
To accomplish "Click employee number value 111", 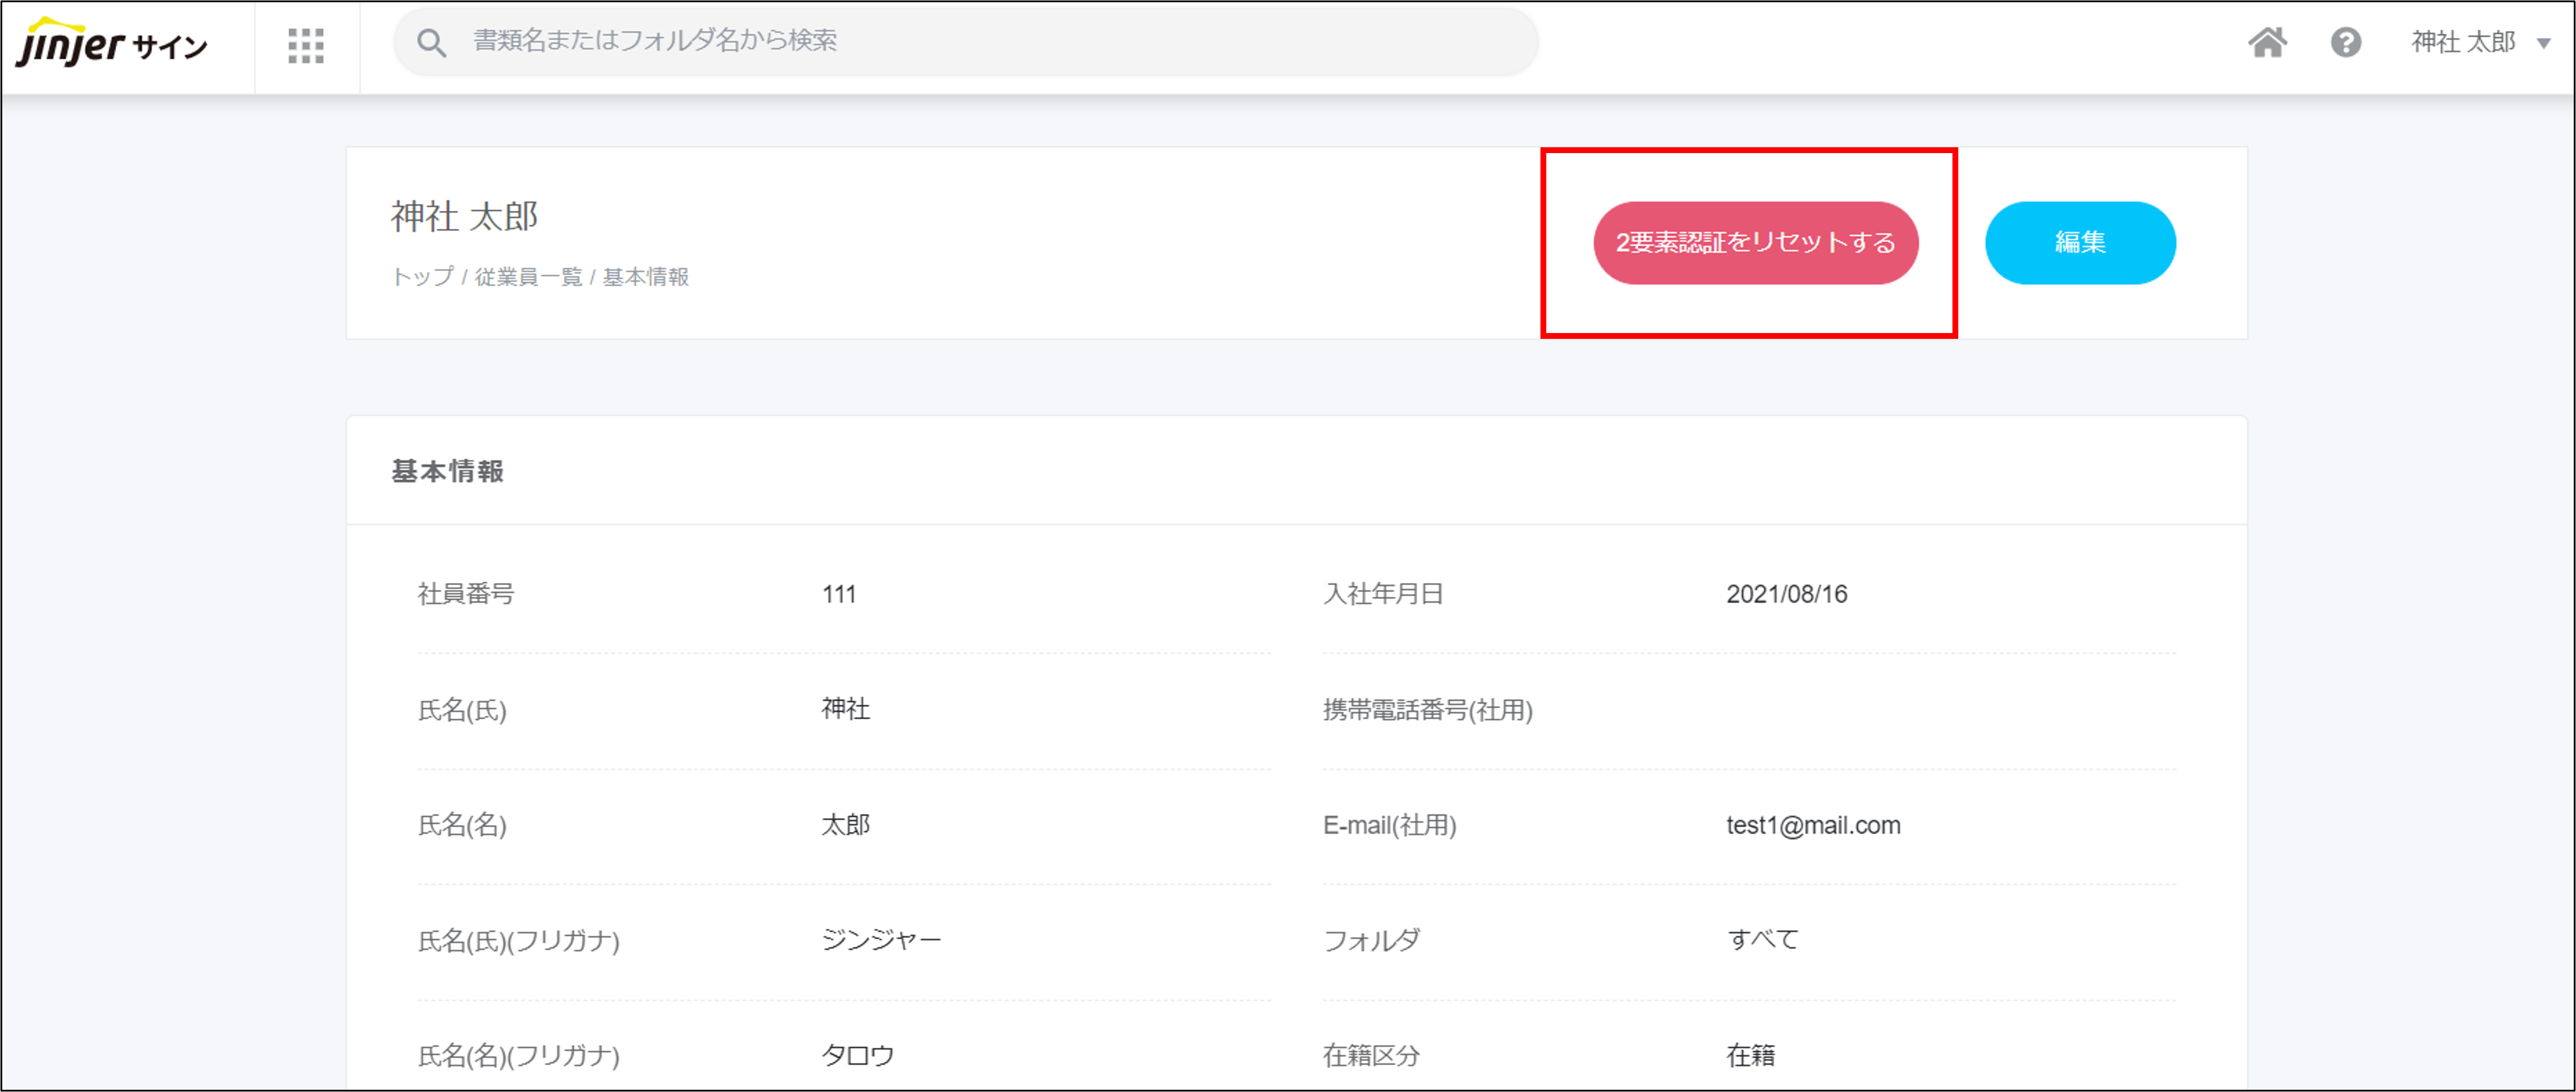I will click(838, 594).
